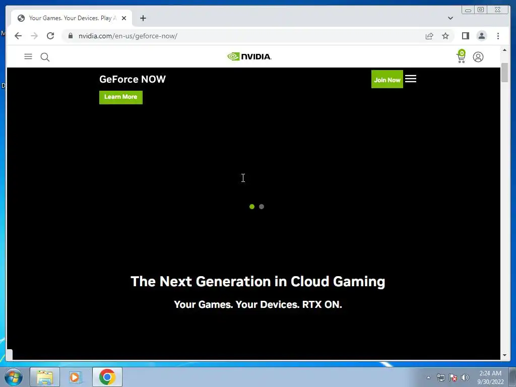Click Your Games. Your Devices. RTX ON. text

click(x=258, y=304)
